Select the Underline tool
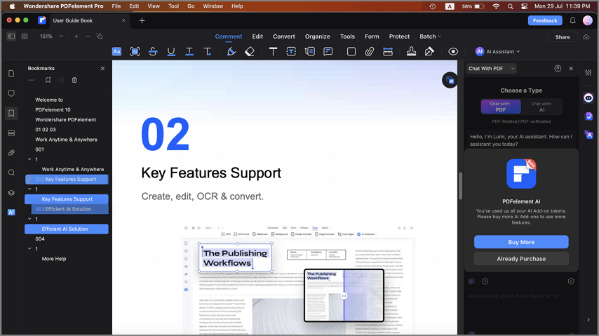Viewport: 599px width, 336px height. (171, 52)
